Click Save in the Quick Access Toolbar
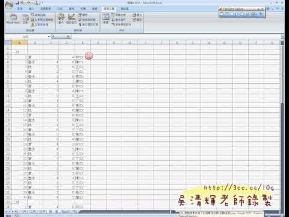The height and width of the screenshot is (217, 289). pyautogui.click(x=17, y=3)
